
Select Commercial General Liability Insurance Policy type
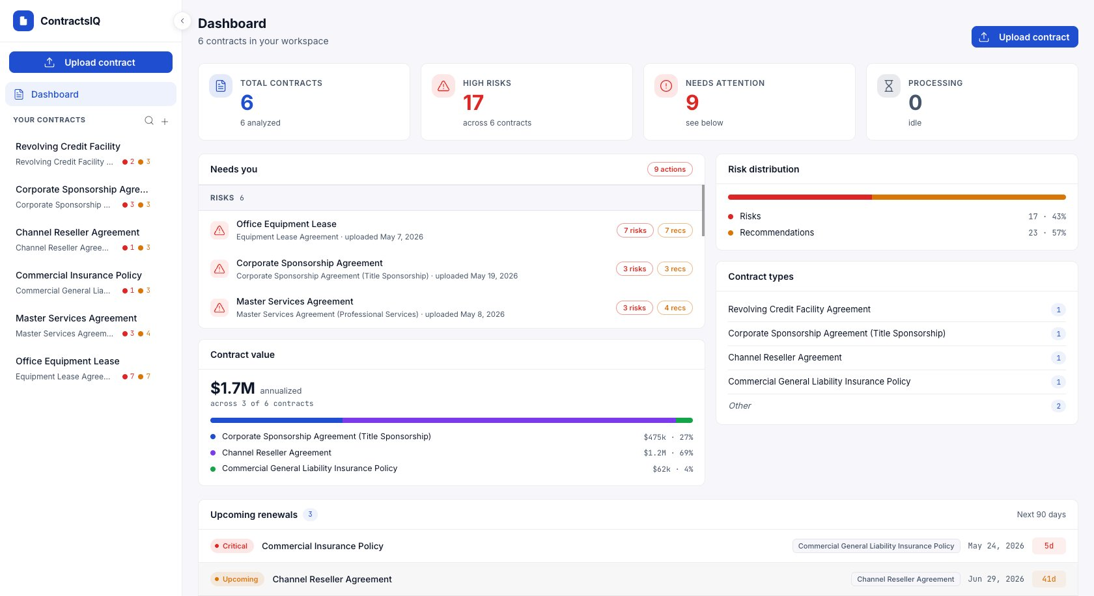[897, 382]
